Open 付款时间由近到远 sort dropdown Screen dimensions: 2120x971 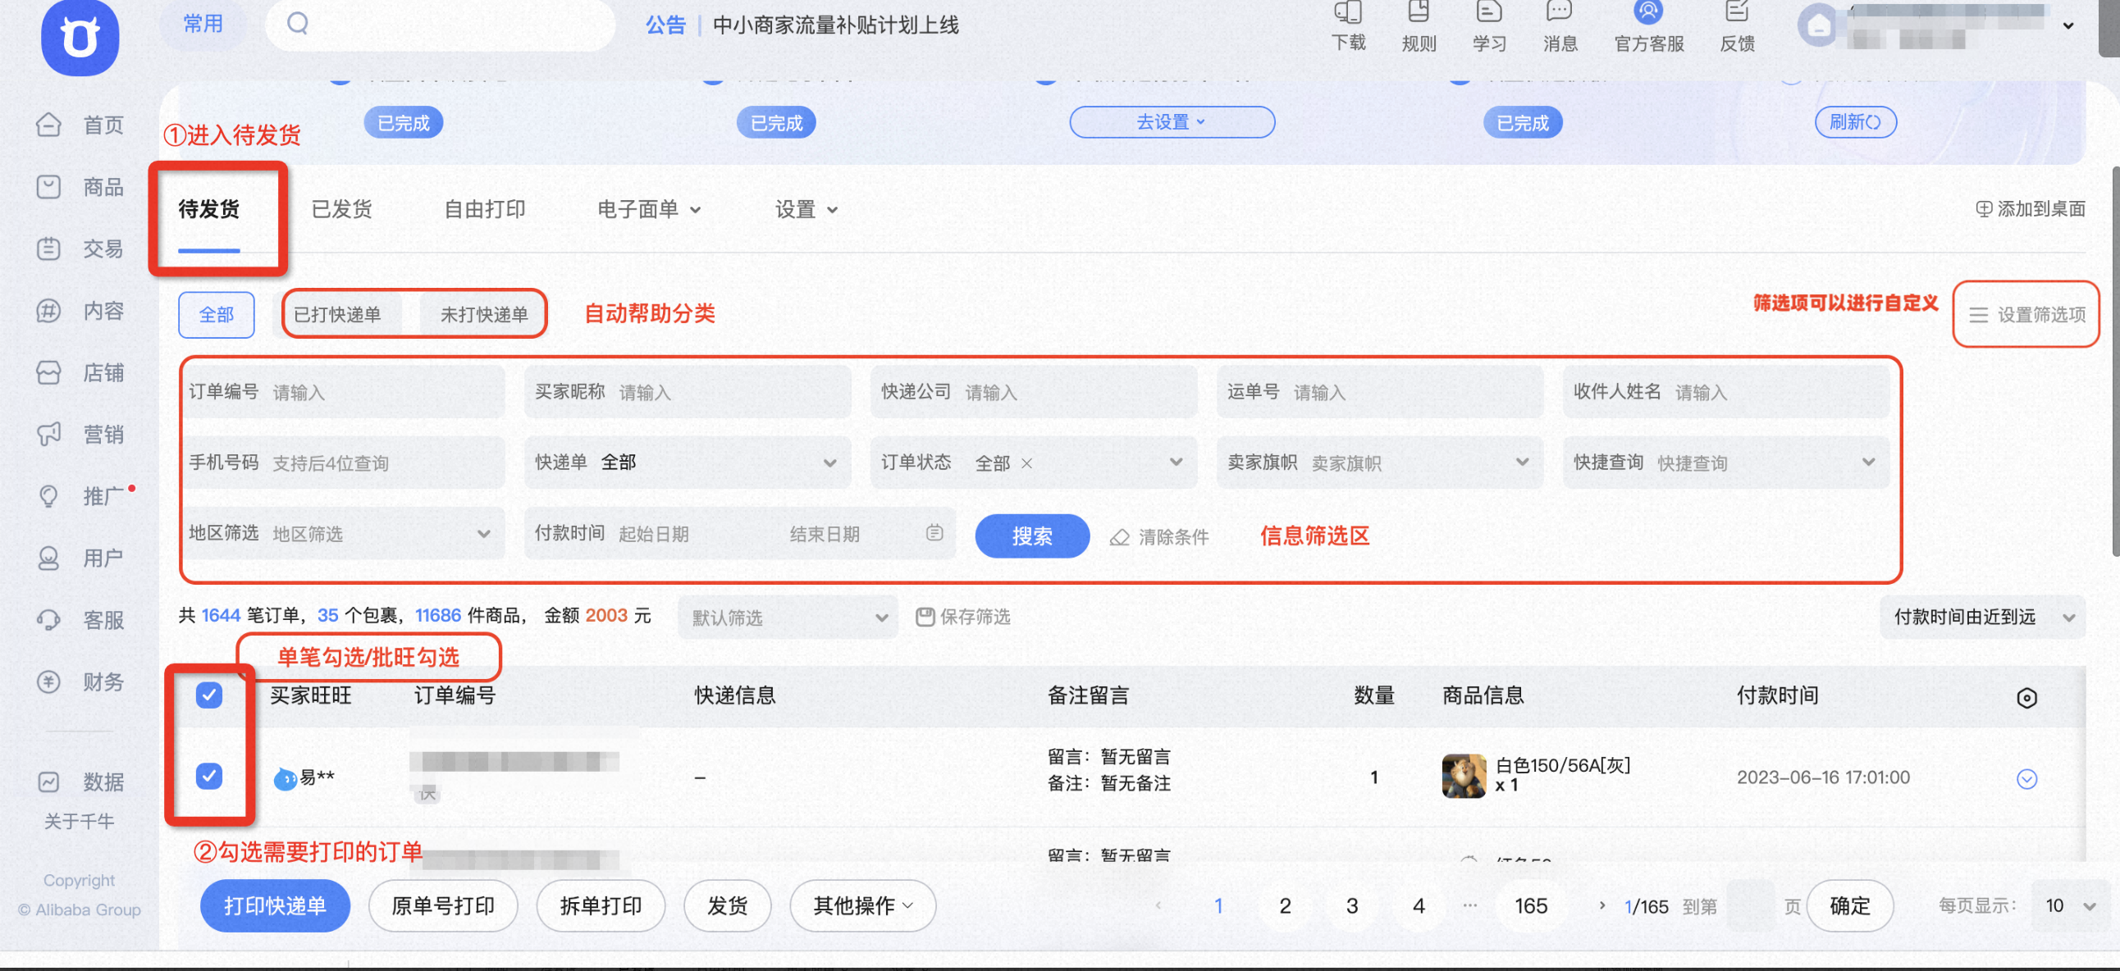[x=1981, y=618]
